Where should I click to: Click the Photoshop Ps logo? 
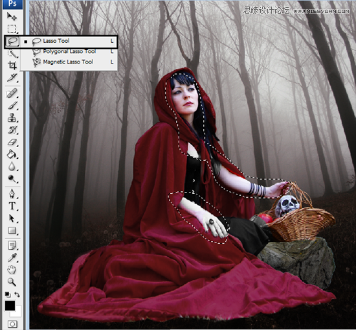click(x=13, y=4)
